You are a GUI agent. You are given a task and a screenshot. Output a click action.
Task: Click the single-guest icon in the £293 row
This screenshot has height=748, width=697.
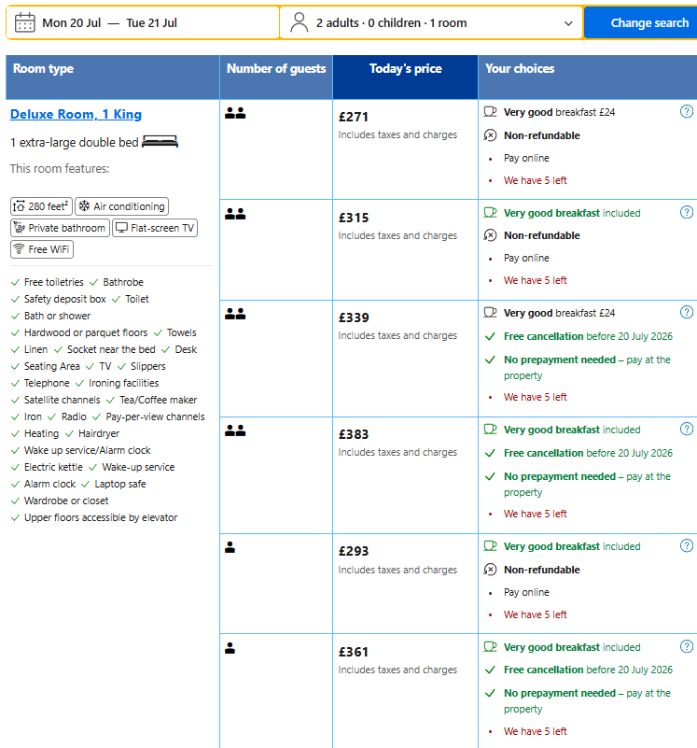click(x=230, y=547)
